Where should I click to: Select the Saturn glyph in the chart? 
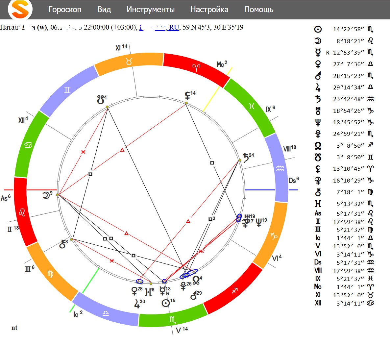click(x=246, y=157)
